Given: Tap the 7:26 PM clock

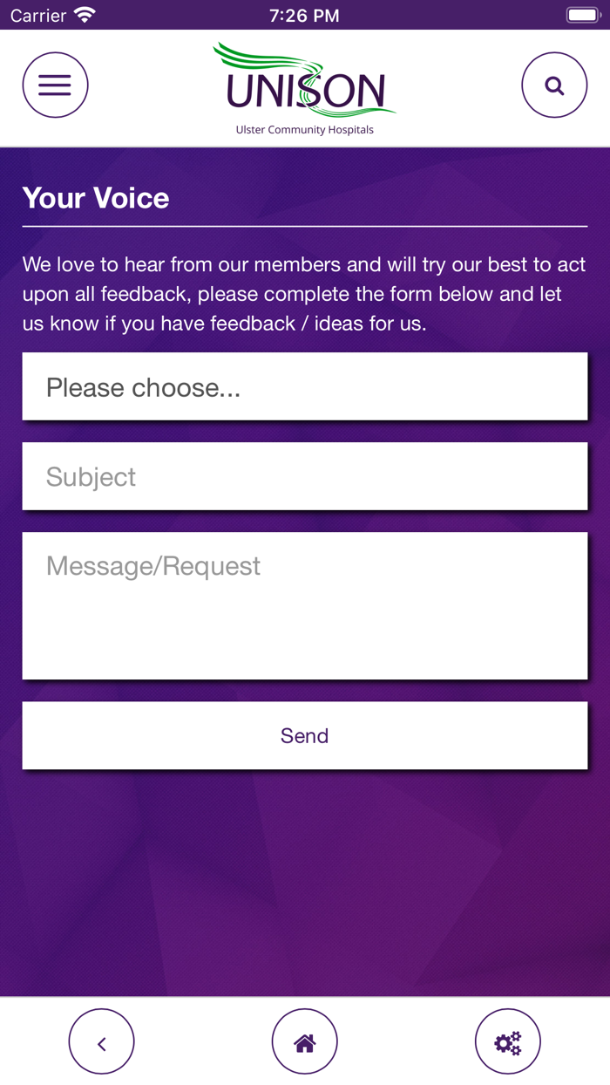Looking at the screenshot, I should tap(304, 15).
